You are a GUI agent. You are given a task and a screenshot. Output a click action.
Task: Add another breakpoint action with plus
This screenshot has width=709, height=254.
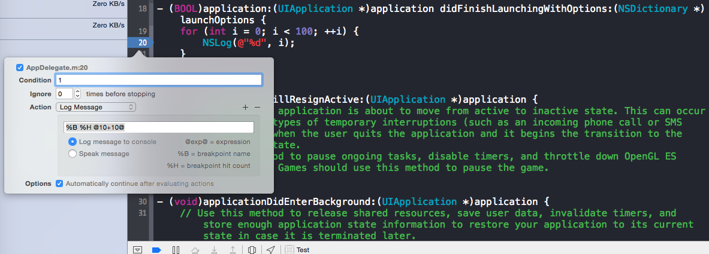point(246,108)
